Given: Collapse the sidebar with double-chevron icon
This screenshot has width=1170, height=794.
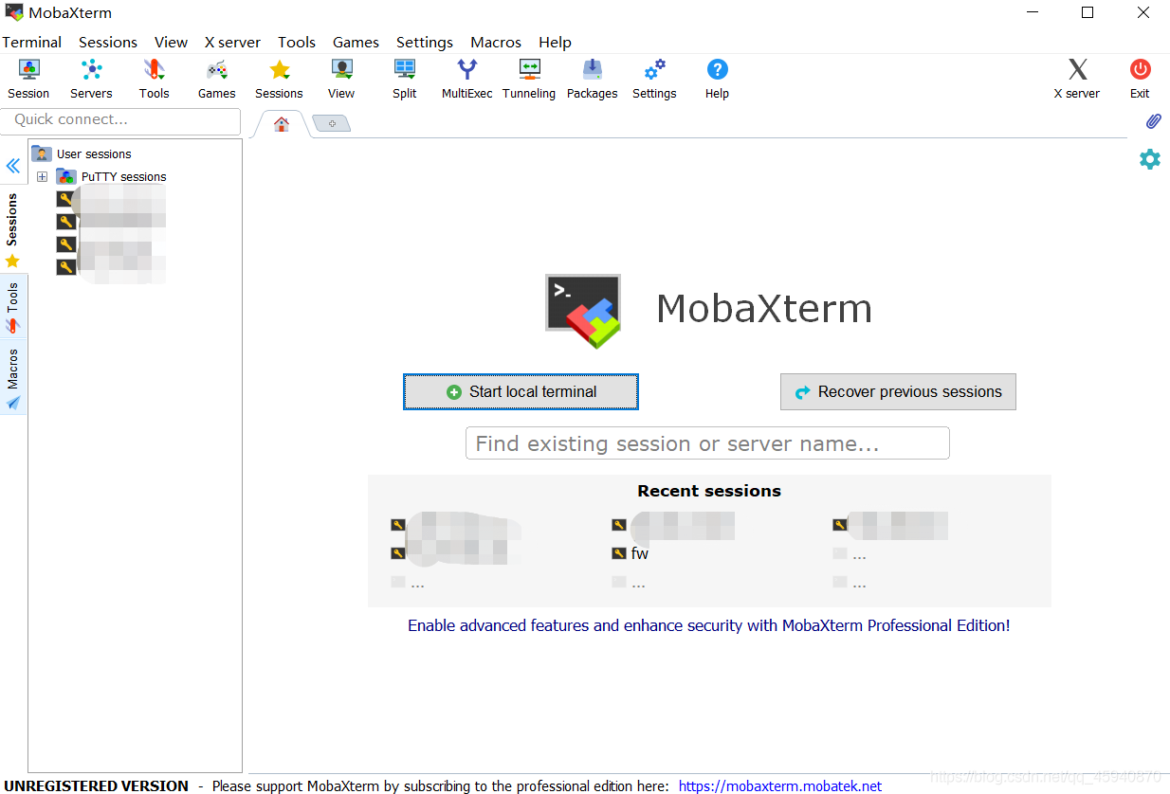Looking at the screenshot, I should click(x=13, y=166).
